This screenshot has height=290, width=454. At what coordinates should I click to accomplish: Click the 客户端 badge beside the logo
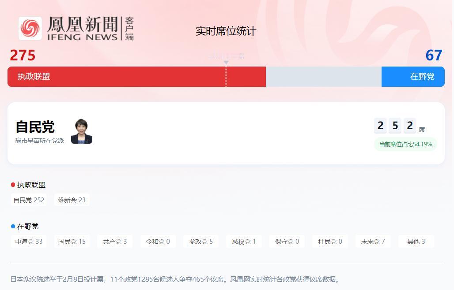[x=130, y=28]
